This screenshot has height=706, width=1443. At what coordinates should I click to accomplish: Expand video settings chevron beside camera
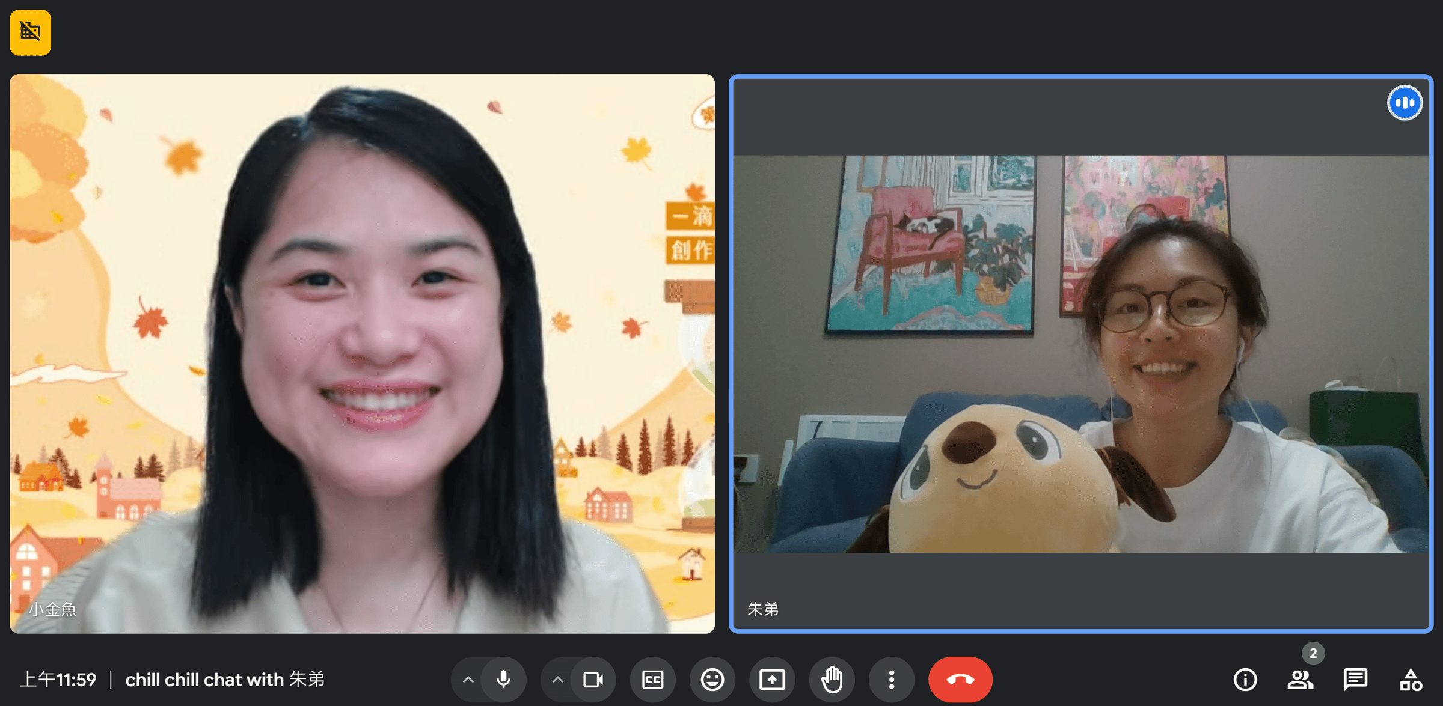[x=557, y=680]
